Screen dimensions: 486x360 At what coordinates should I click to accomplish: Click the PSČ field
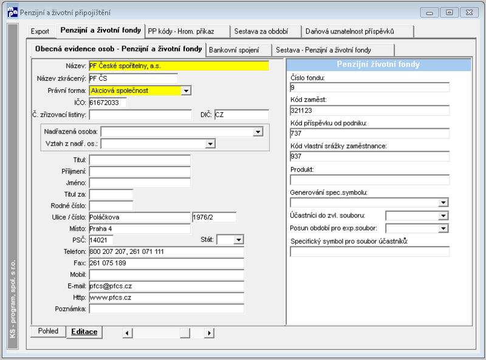pyautogui.click(x=101, y=240)
